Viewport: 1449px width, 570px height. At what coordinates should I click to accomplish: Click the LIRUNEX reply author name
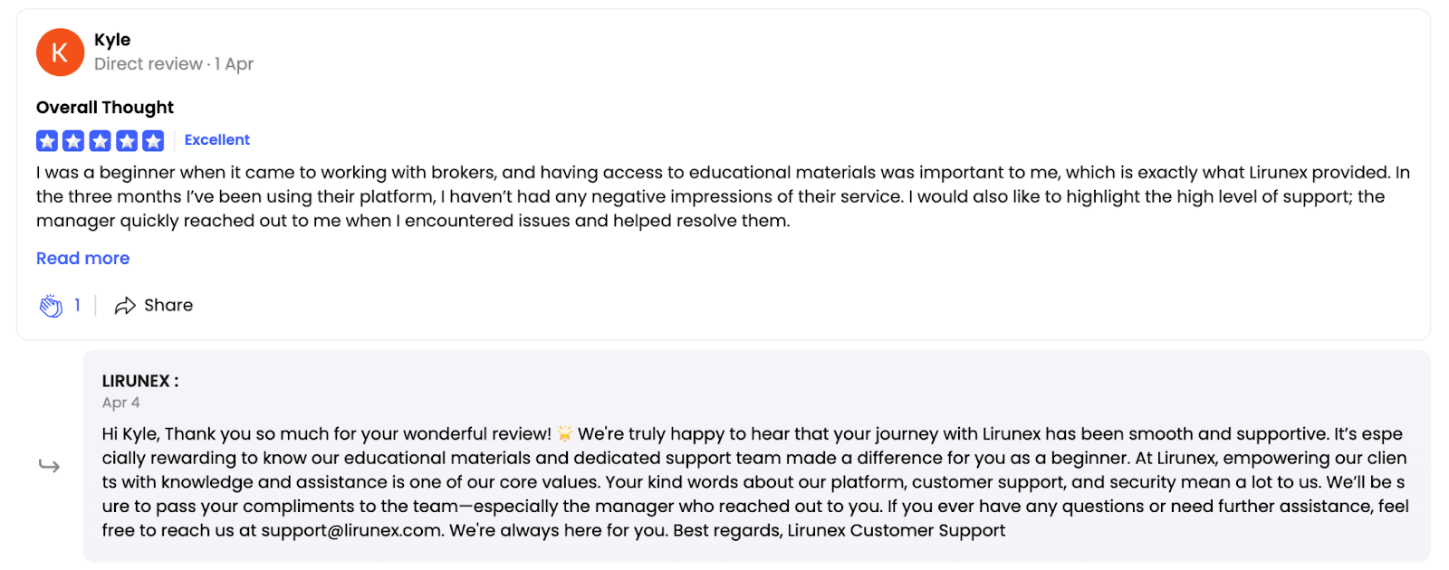pyautogui.click(x=139, y=381)
